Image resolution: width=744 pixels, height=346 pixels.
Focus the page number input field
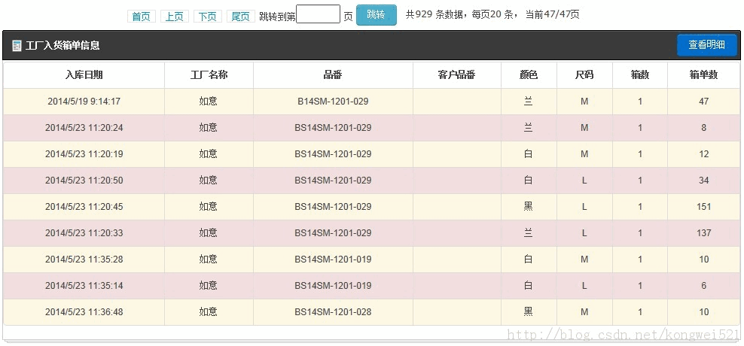(318, 14)
